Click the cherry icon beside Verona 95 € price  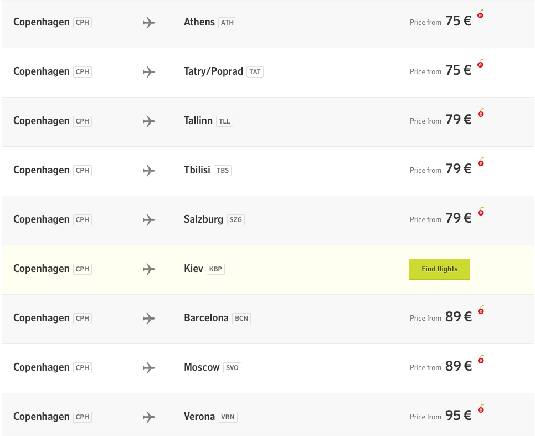(x=480, y=409)
